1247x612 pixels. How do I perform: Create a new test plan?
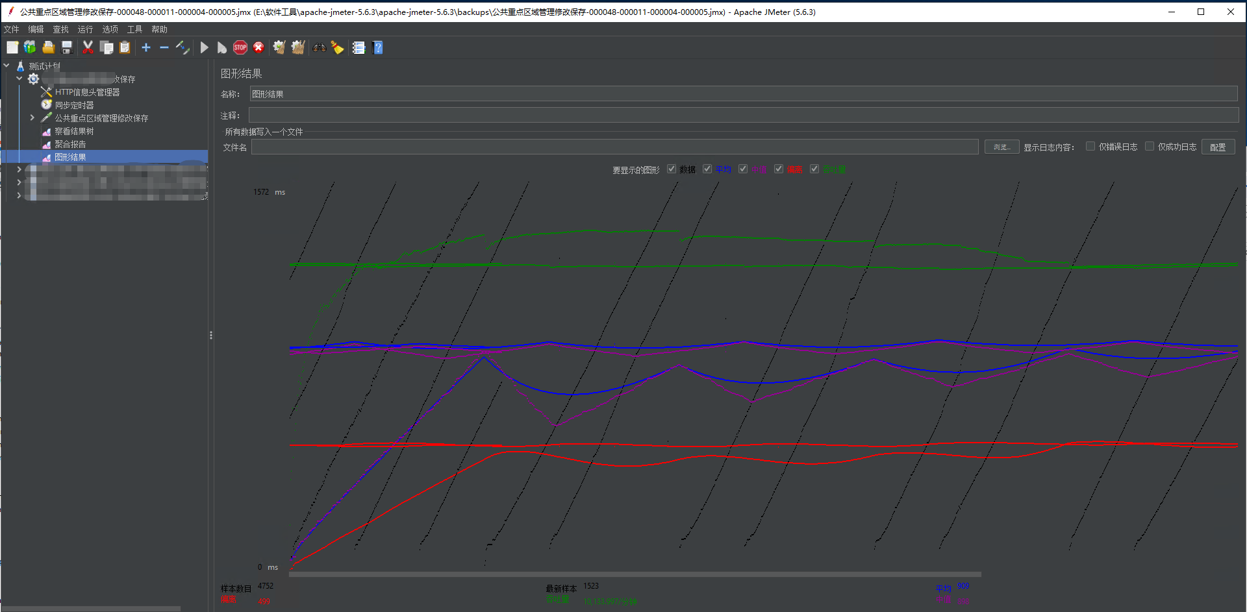pos(12,47)
